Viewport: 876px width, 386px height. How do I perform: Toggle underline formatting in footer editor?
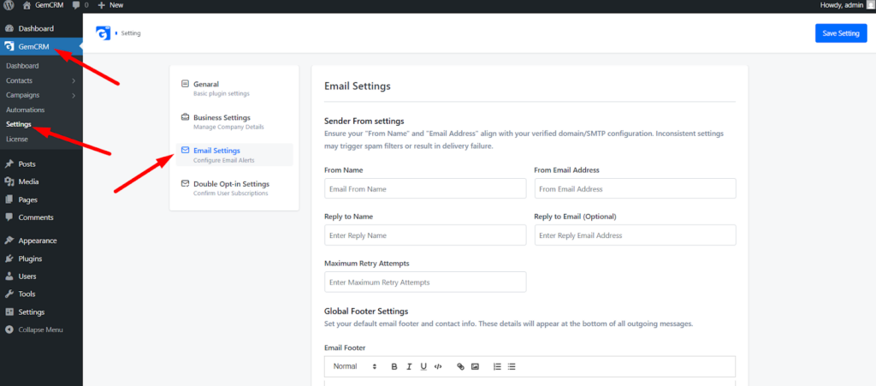(423, 367)
